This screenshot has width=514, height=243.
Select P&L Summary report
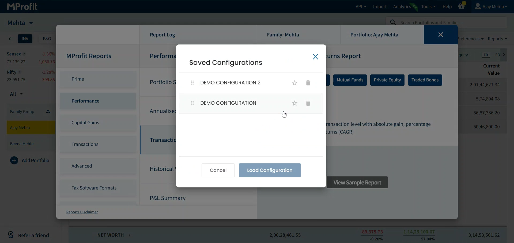[168, 198]
